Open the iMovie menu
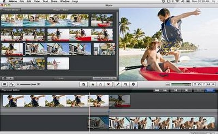The width and height of the screenshot is (218, 134). (x=13, y=1)
